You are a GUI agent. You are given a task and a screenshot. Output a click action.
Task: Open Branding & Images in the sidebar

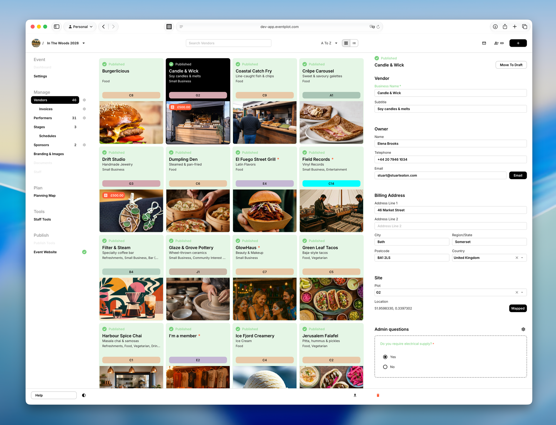point(49,154)
